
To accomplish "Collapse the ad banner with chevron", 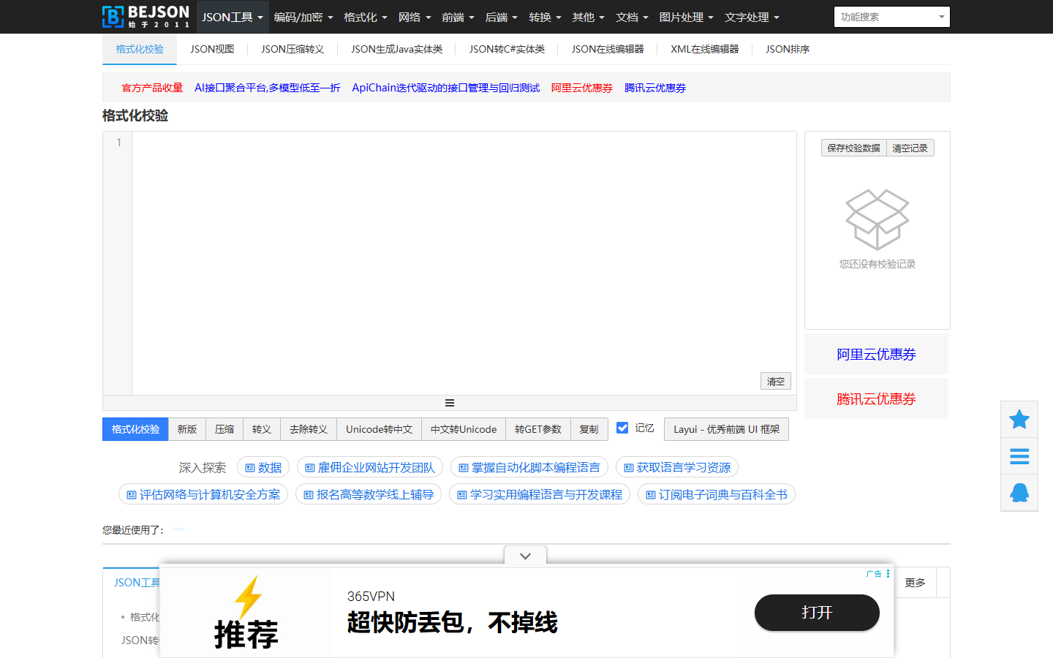I will (x=525, y=556).
